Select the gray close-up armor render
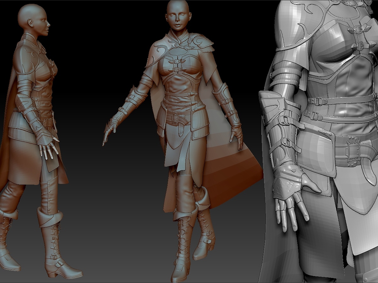The image size is (378, 283). point(318,141)
